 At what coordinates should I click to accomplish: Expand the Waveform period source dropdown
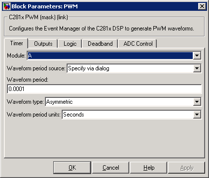pos(197,68)
